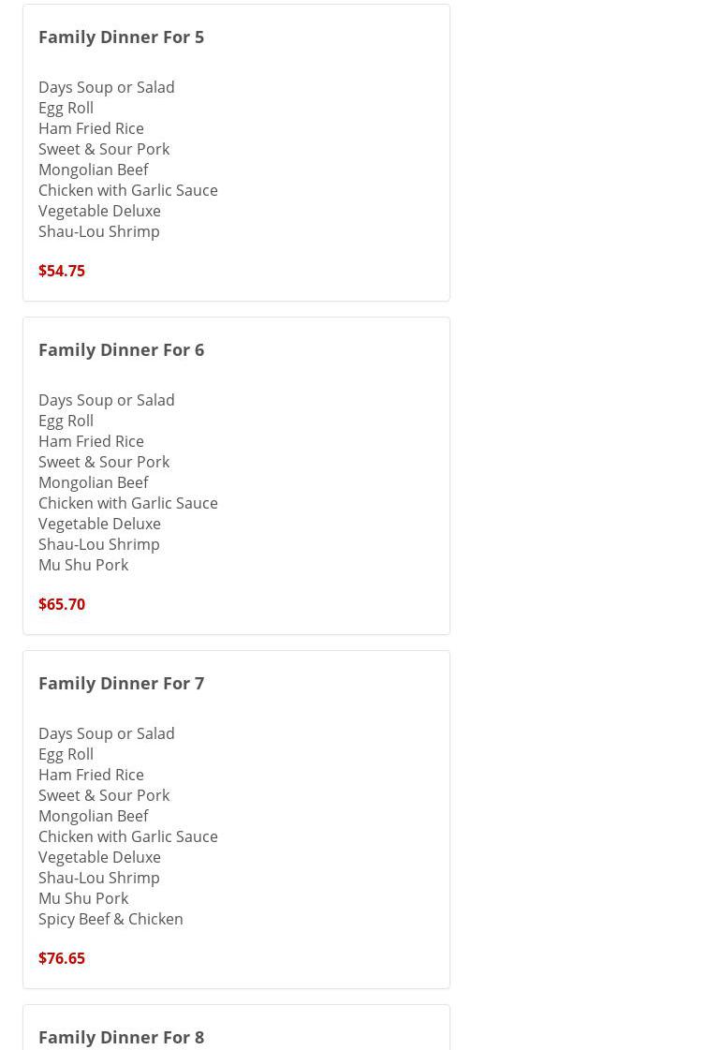The image size is (721, 1050).
Task: Click the Family Dinner For 8 heading
Action: click(x=121, y=1037)
